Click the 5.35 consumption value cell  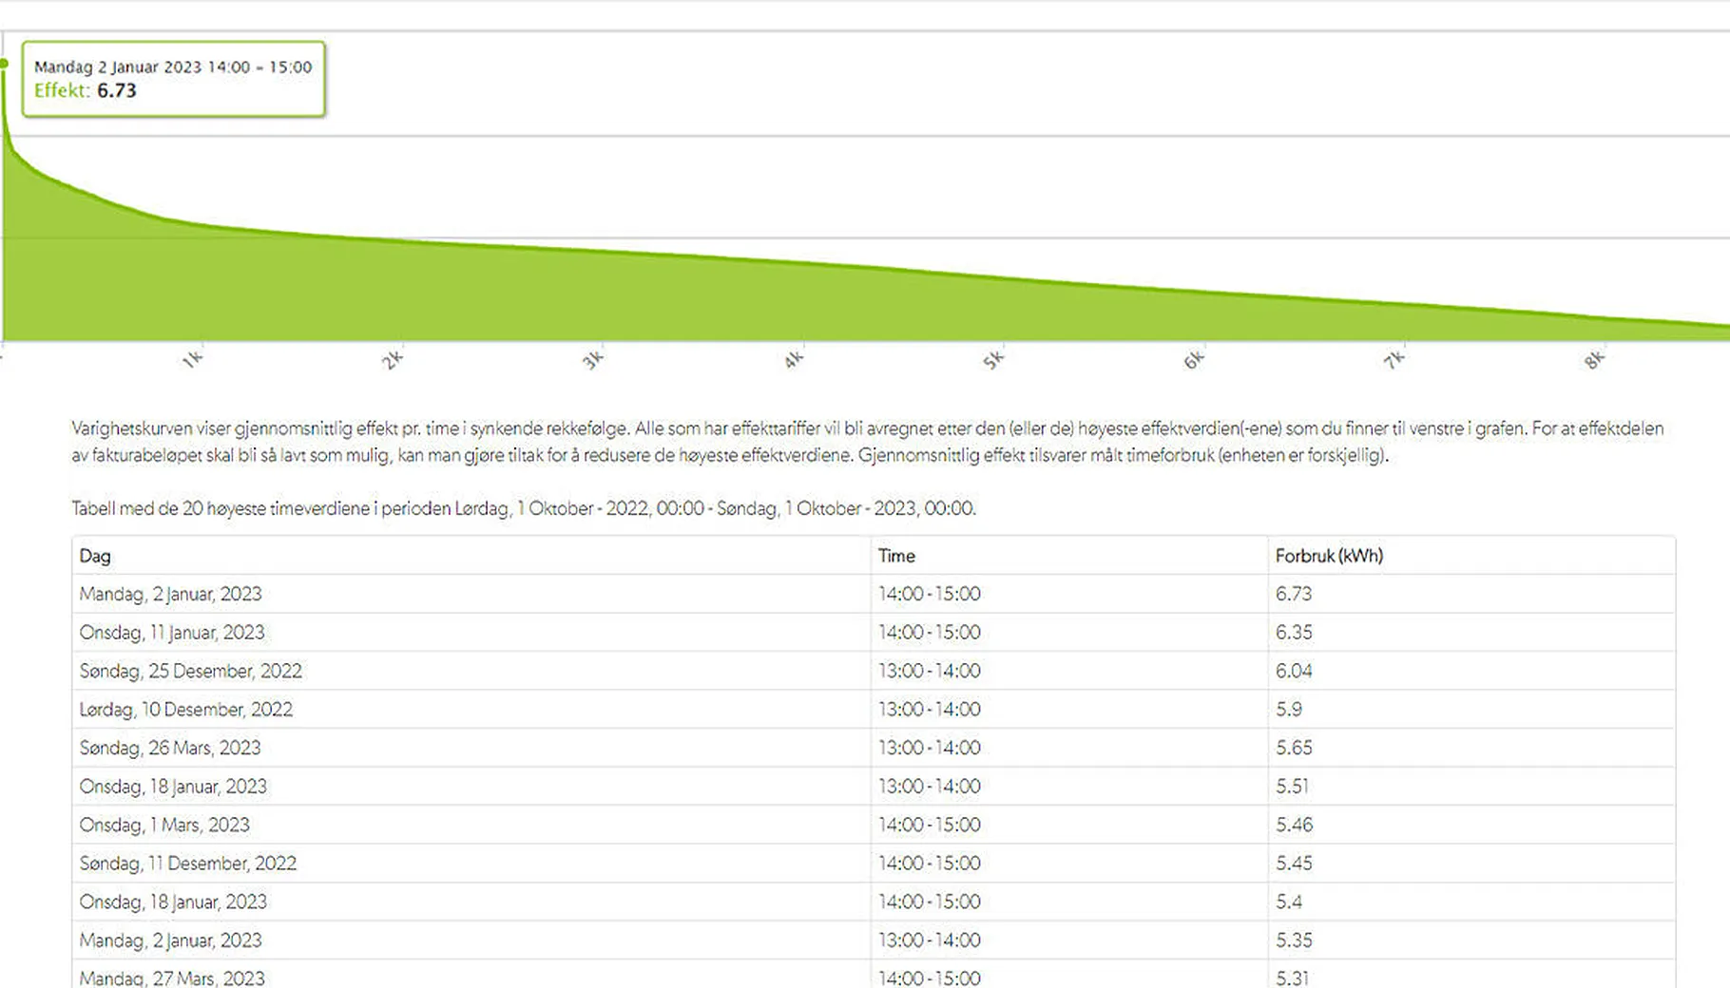[1294, 940]
